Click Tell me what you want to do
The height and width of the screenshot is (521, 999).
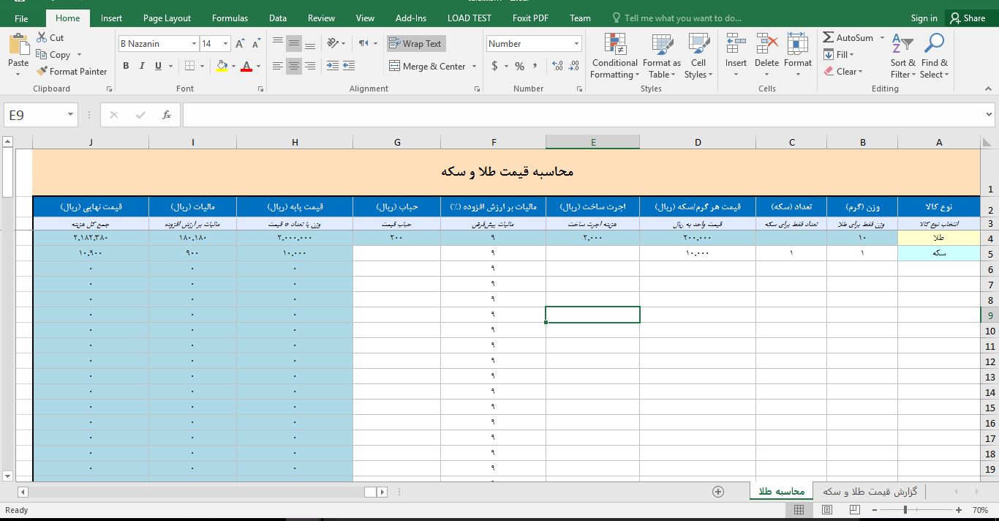click(x=676, y=18)
